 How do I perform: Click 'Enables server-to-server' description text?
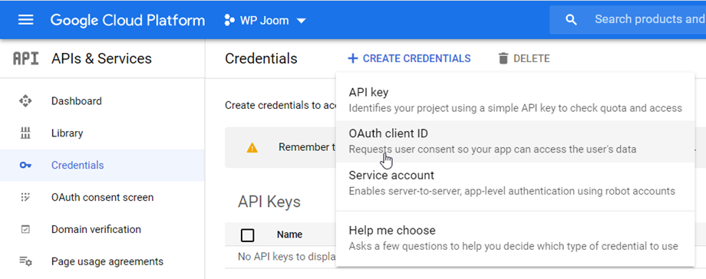click(x=512, y=191)
